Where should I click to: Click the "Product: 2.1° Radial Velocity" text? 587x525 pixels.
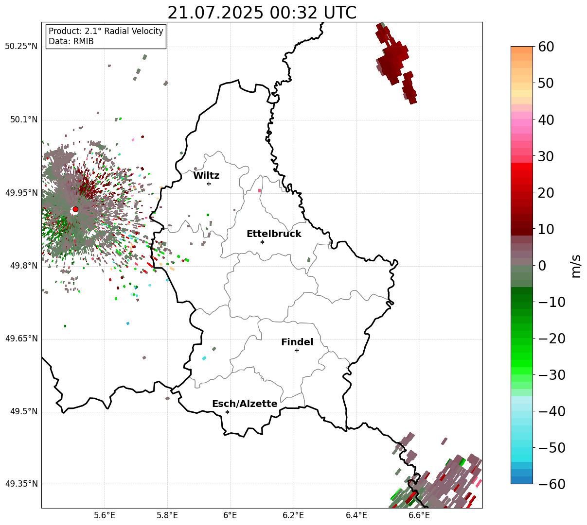(106, 31)
